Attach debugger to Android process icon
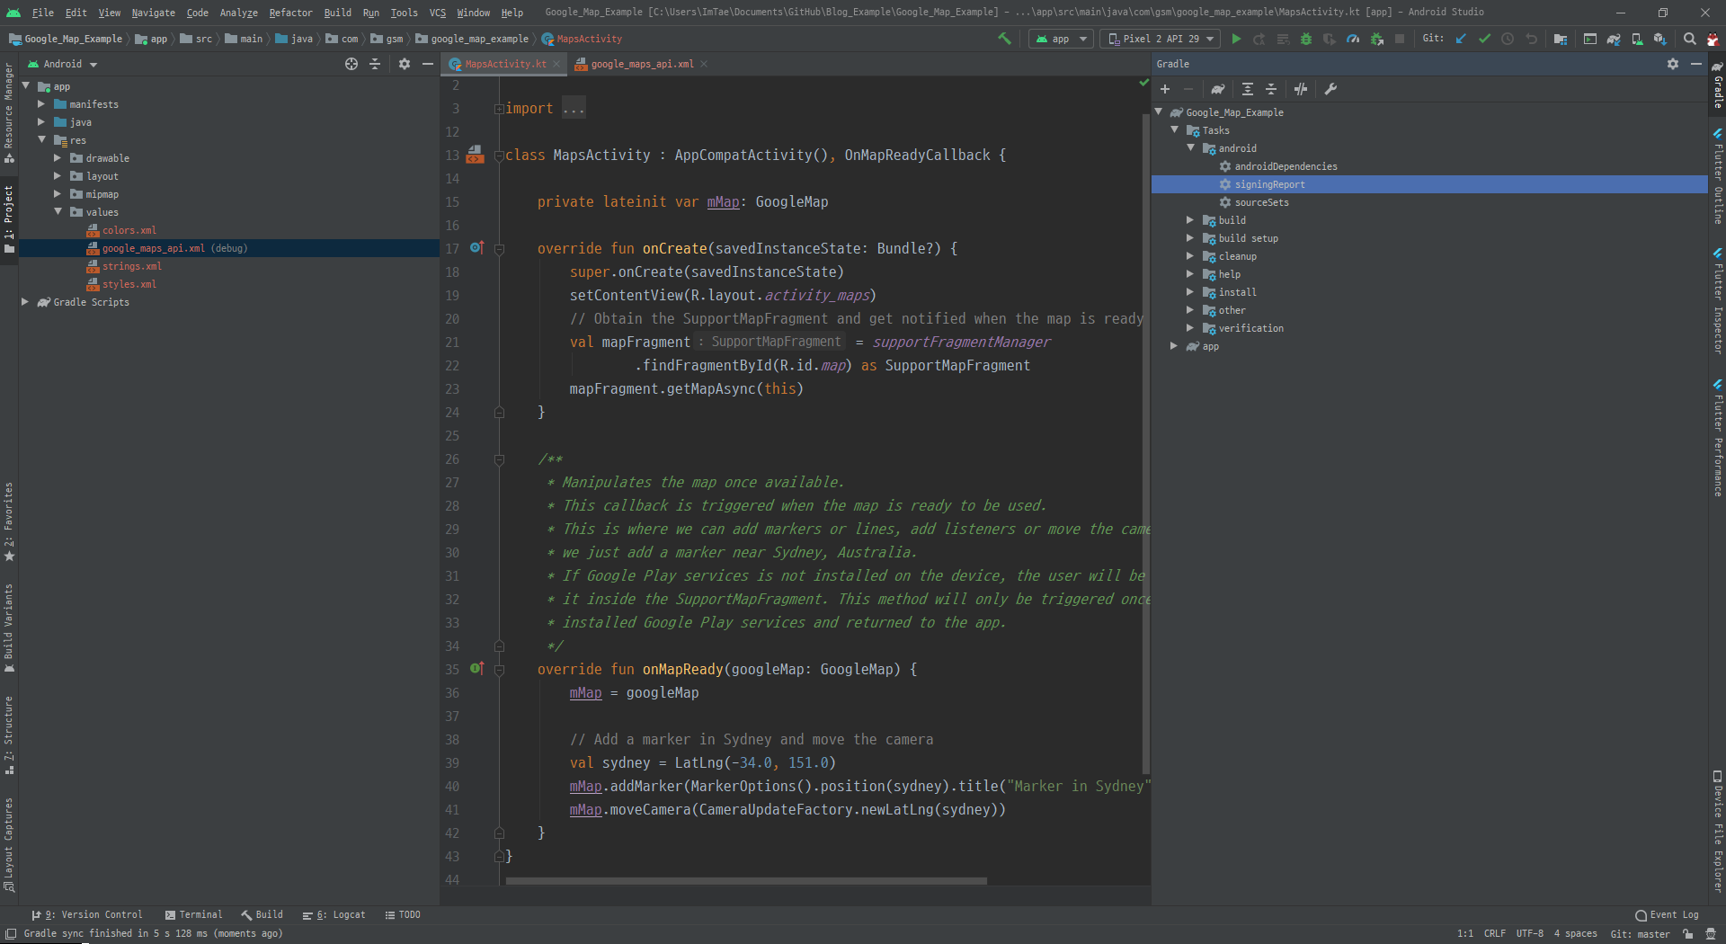Viewport: 1726px width, 944px height. 1376,39
